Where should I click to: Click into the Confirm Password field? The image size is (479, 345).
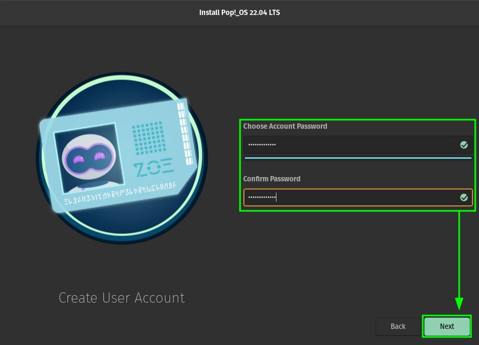click(x=358, y=197)
